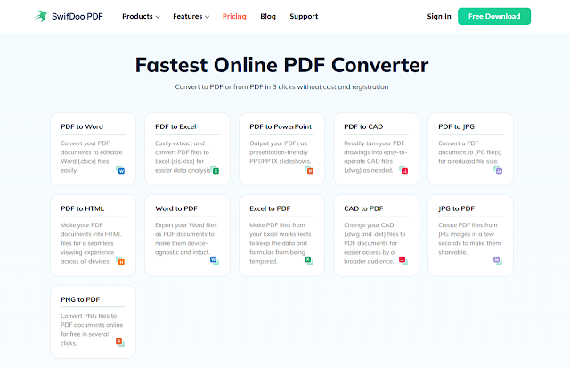Open the Support page
570x367 pixels.
(x=304, y=16)
